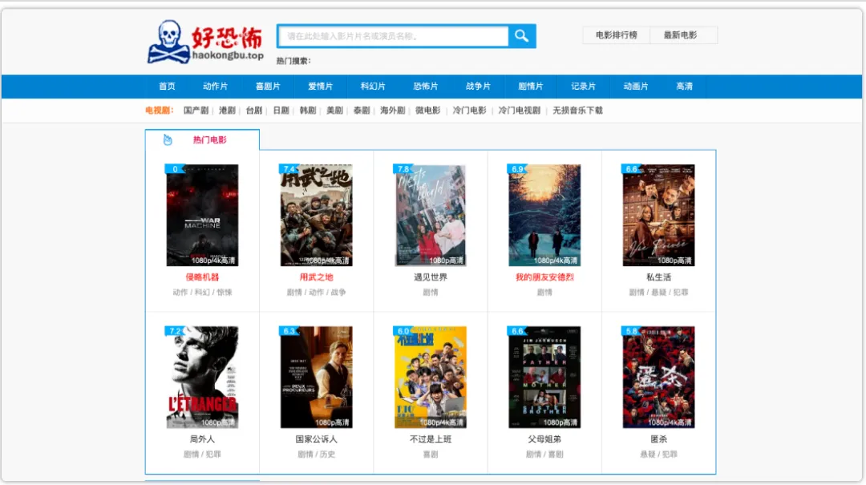This screenshot has height=485, width=866.
Task: Click the 匿杀 title link
Action: tap(659, 439)
